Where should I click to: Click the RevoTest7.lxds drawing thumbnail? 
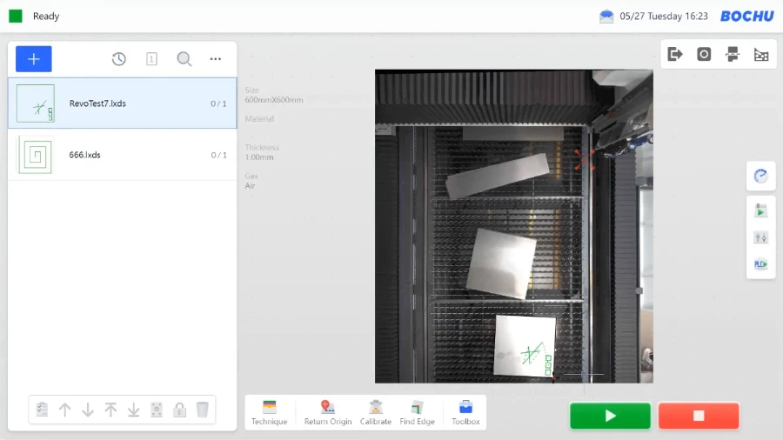tap(36, 103)
